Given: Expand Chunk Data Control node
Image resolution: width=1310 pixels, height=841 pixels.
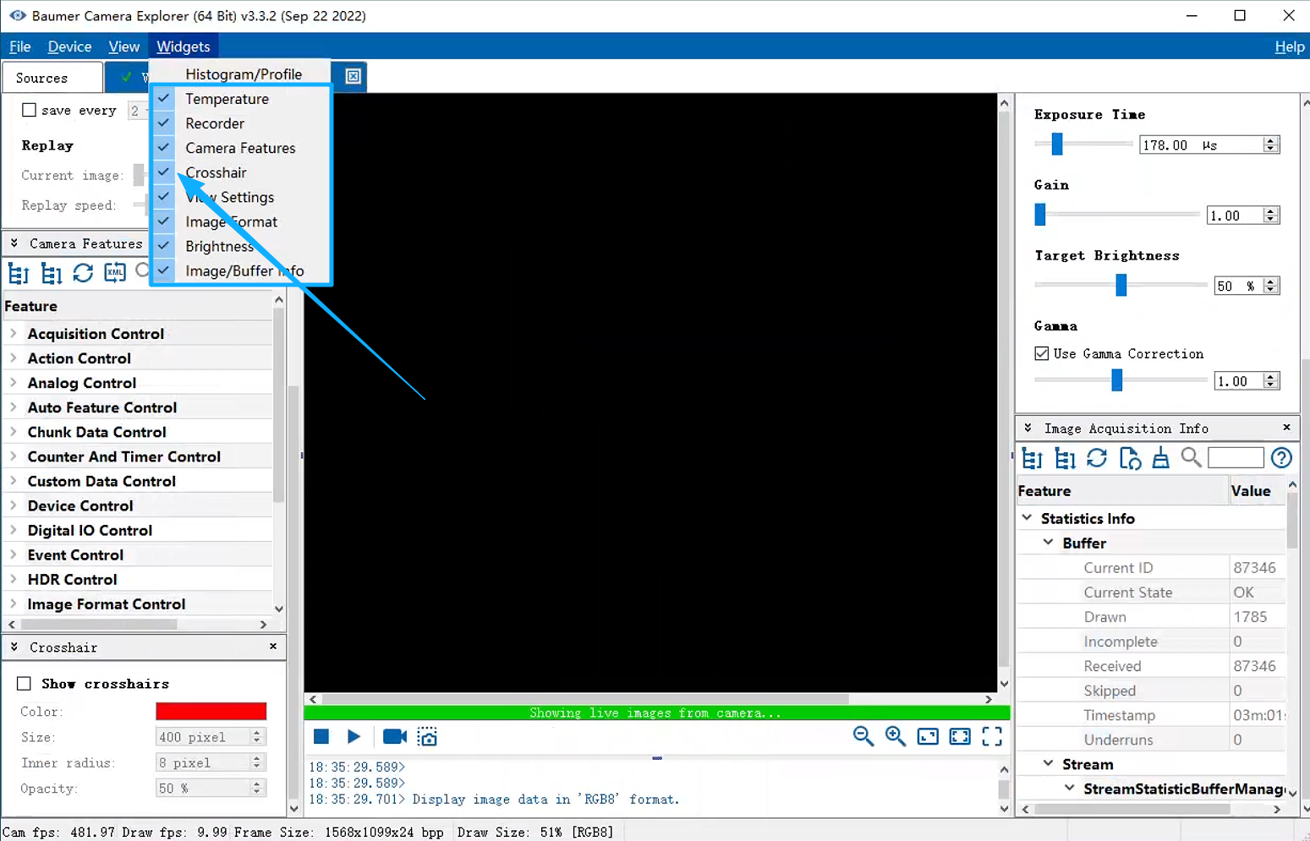Looking at the screenshot, I should (14, 432).
